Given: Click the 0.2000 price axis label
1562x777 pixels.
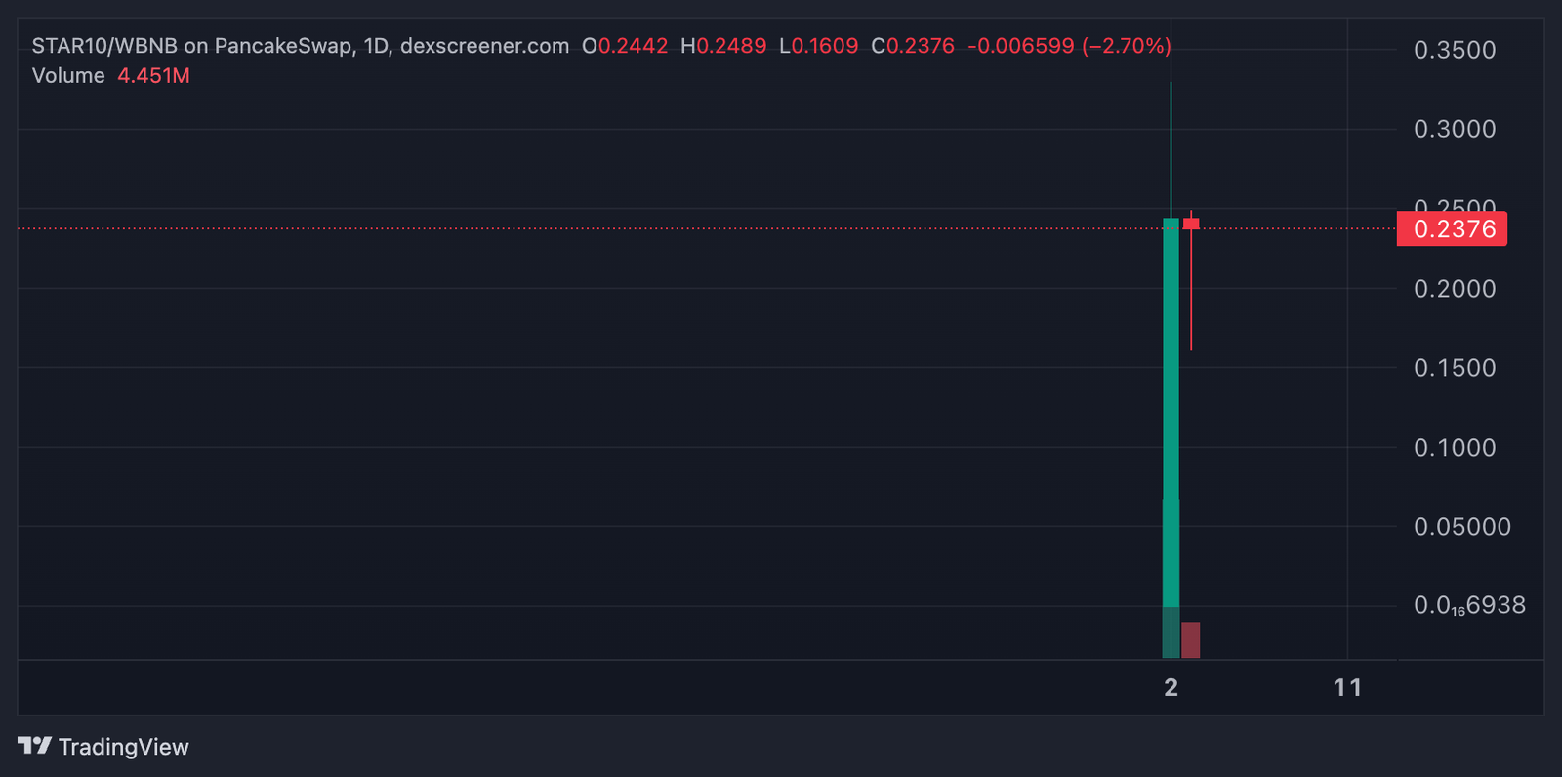Looking at the screenshot, I should [x=1455, y=289].
